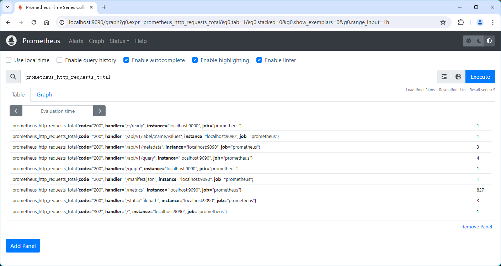Run the query with Execute
The height and width of the screenshot is (266, 501).
480,77
